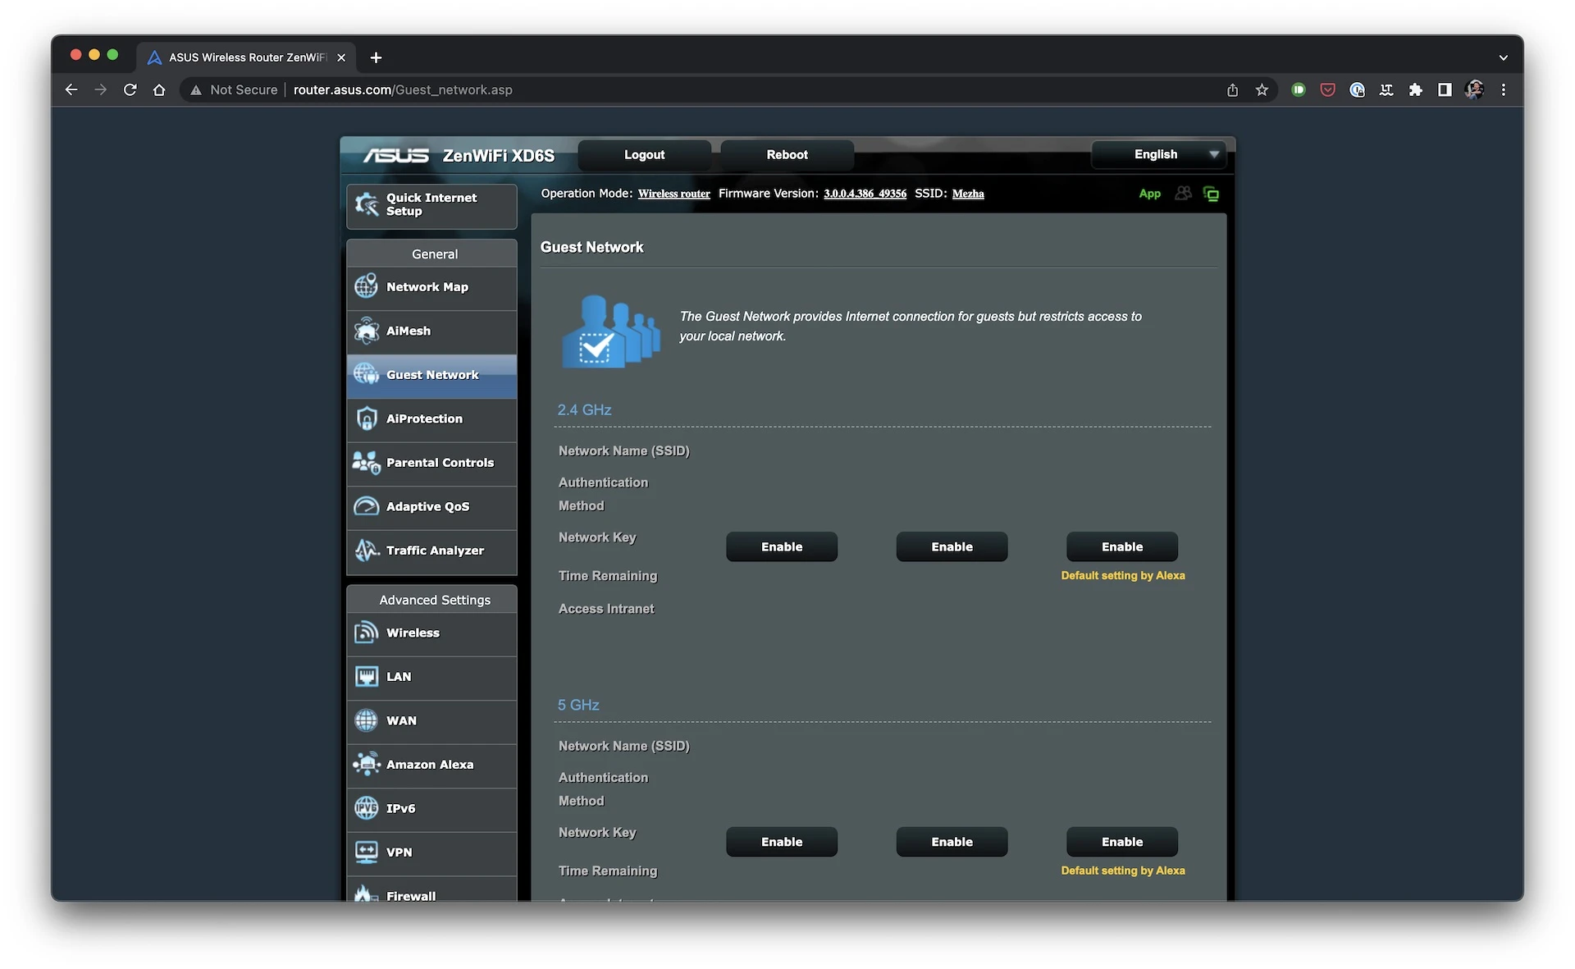The image size is (1575, 969).
Task: Click the Amazon Alexa icon
Action: click(x=366, y=764)
